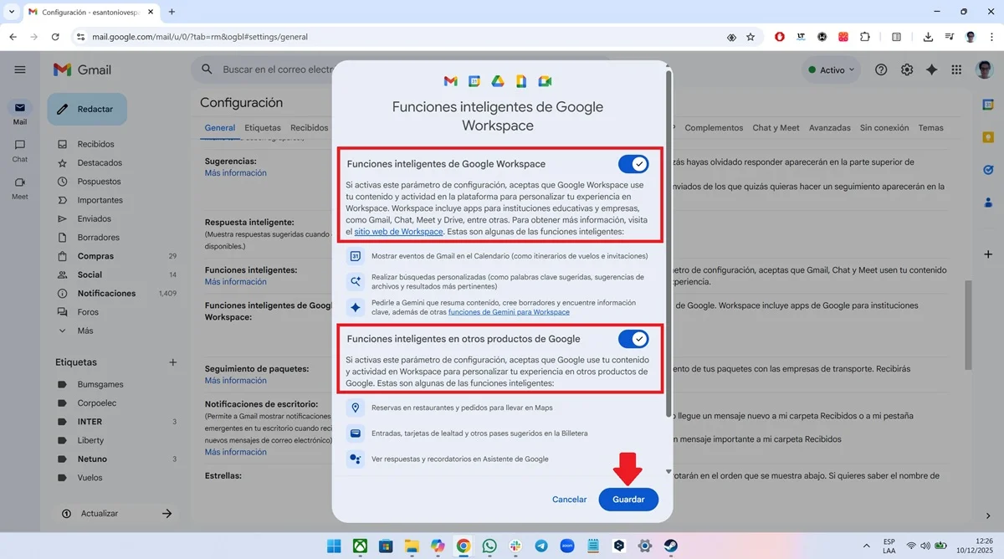
Task: Open Gmail support help icon
Action: [881, 70]
